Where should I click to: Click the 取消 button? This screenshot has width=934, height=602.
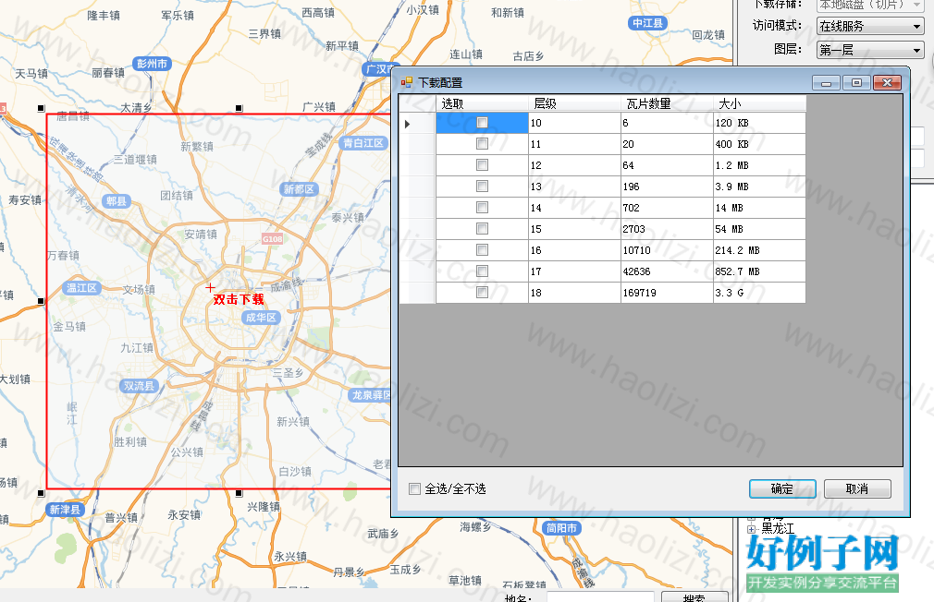(857, 489)
